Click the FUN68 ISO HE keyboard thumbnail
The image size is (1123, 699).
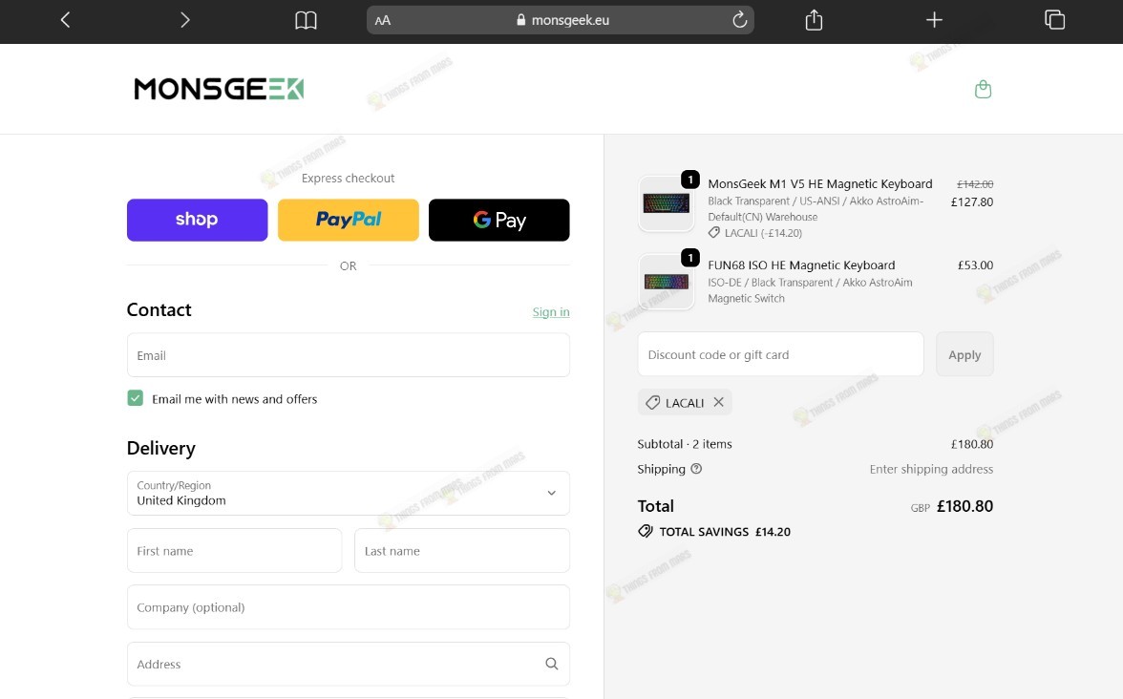[667, 283]
